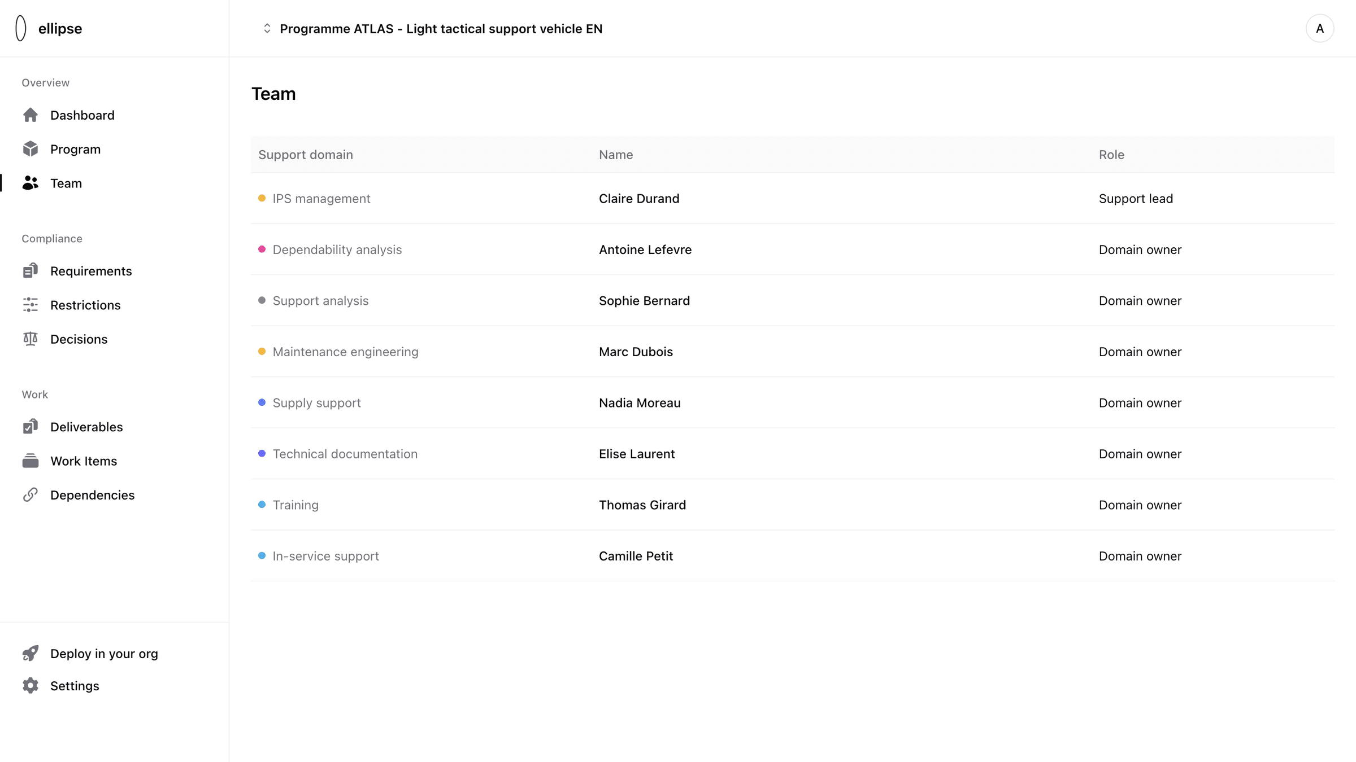
Task: Click the Antoine Lefevre name cell
Action: [645, 249]
